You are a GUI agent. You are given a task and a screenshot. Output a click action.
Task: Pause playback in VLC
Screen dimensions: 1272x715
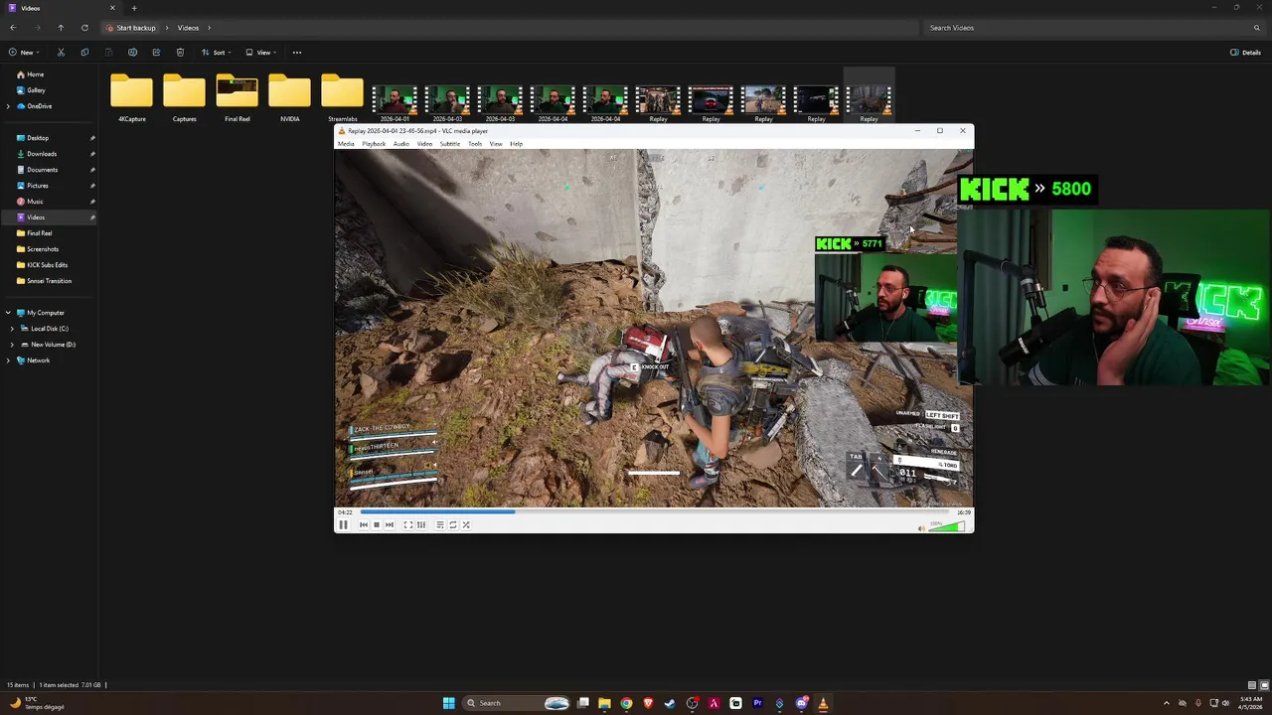tap(343, 524)
